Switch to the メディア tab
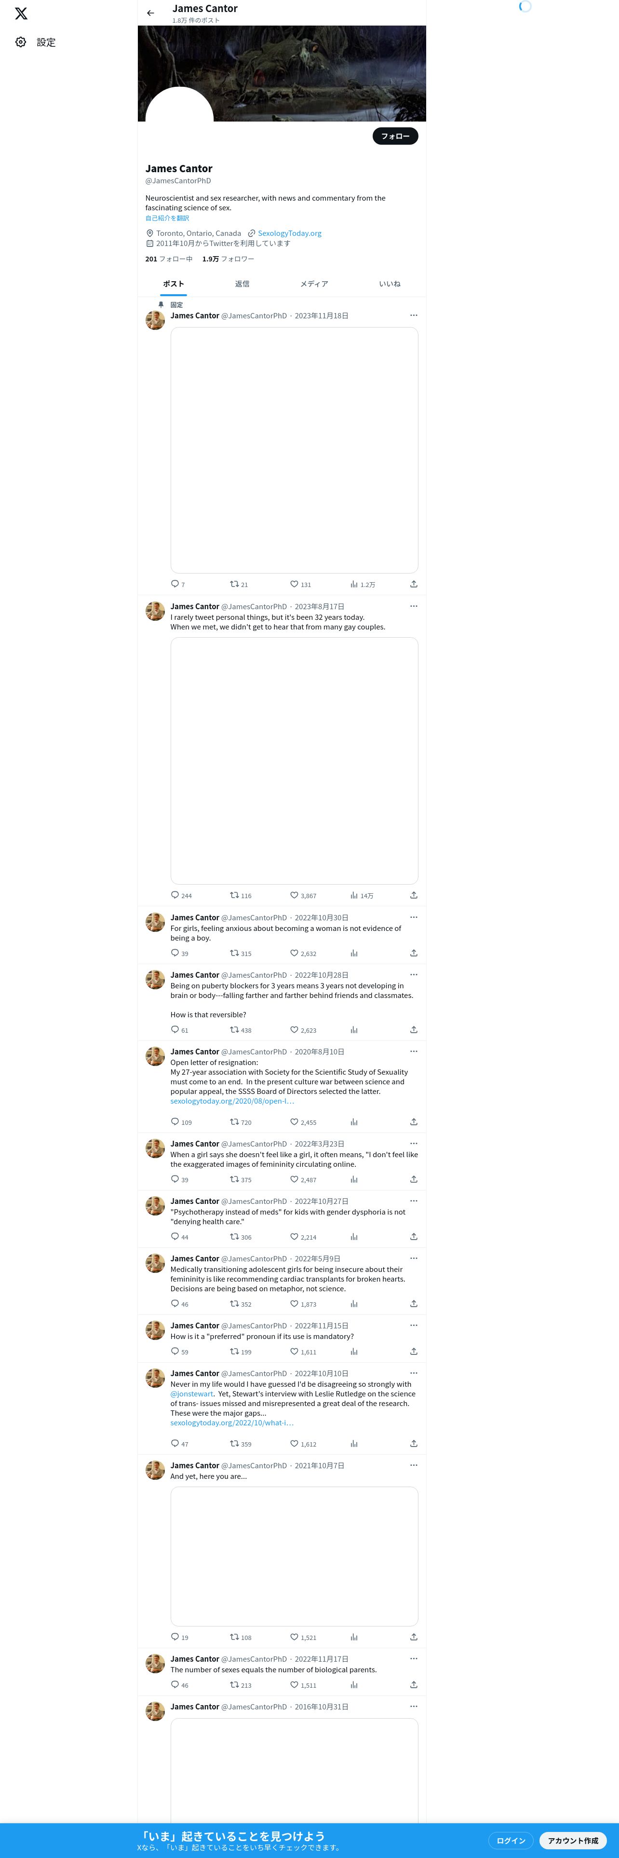This screenshot has width=619, height=1858. coord(314,284)
